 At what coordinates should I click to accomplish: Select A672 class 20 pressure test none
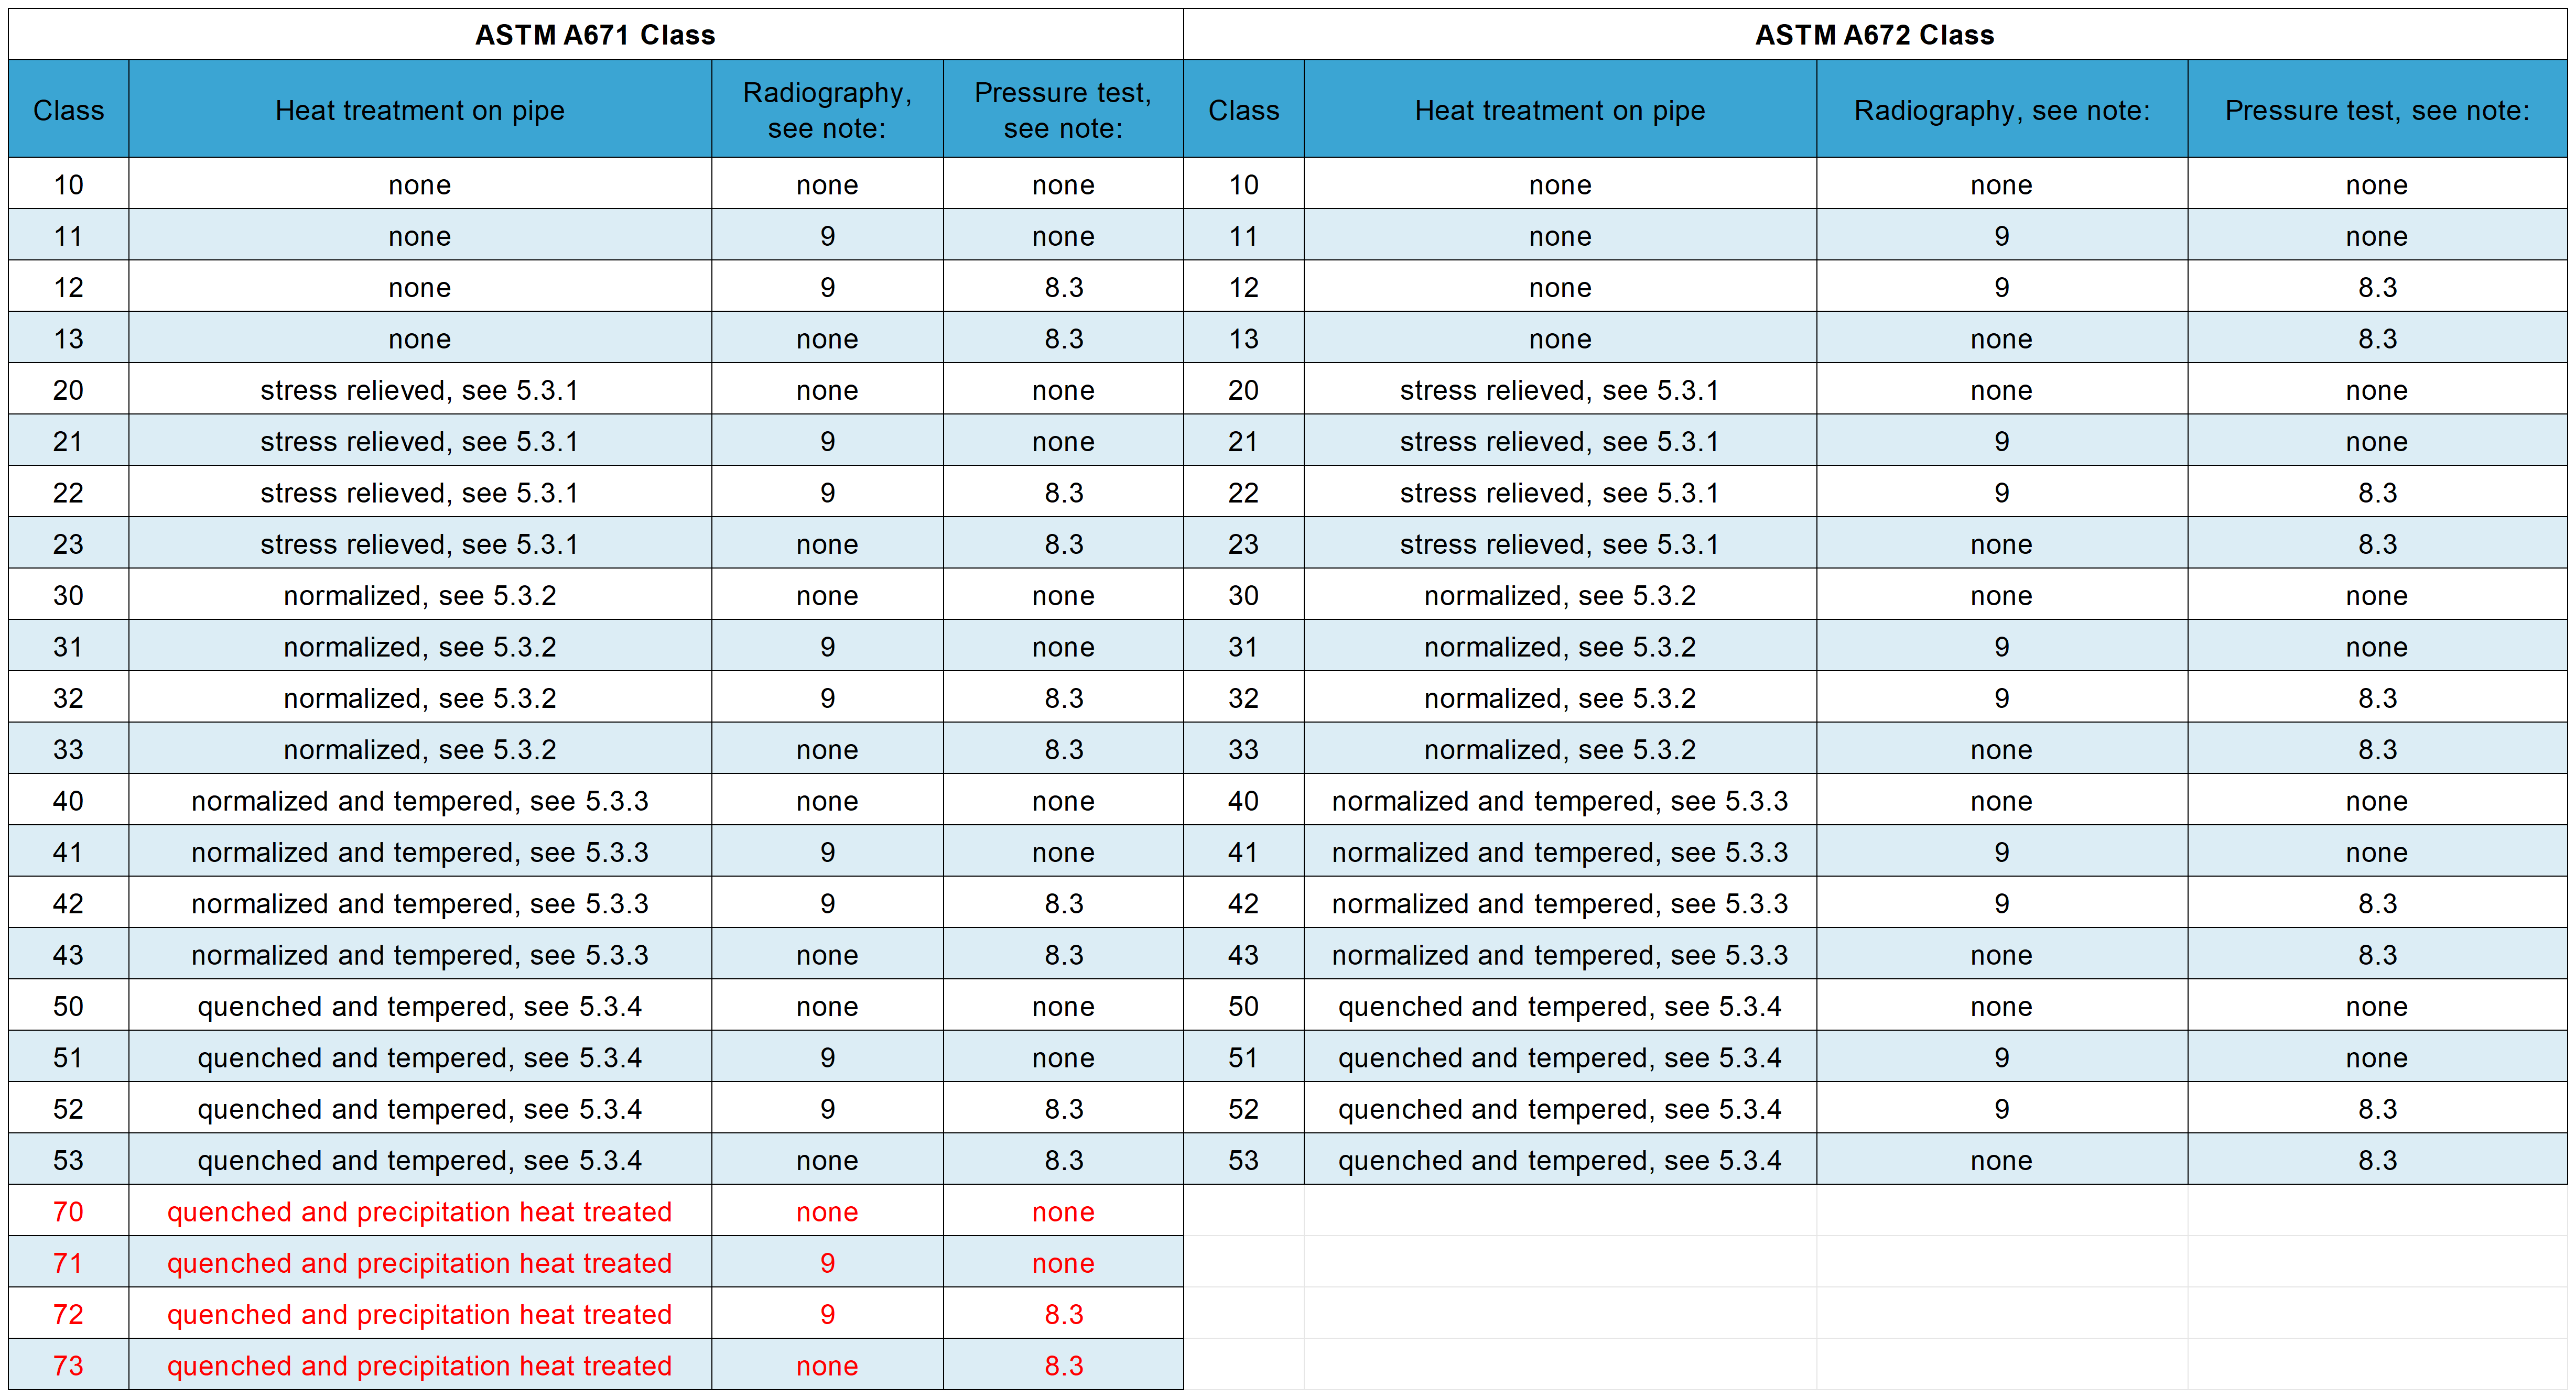[x=2377, y=390]
